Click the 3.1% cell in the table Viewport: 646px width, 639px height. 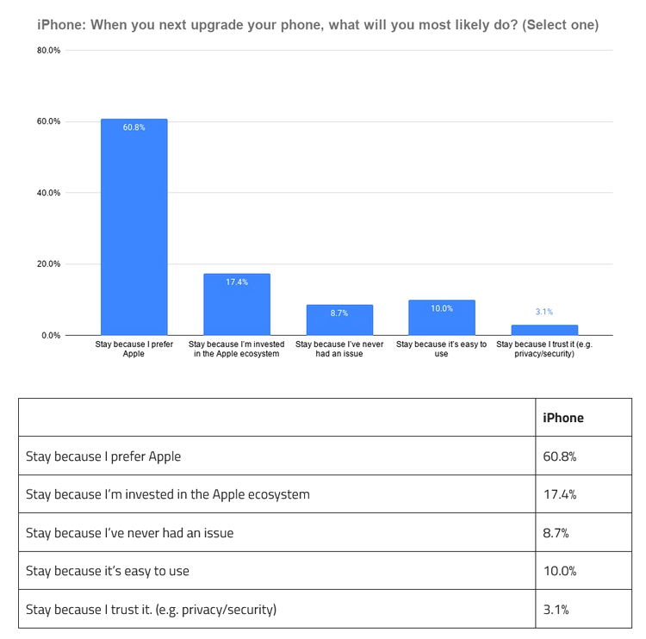[x=556, y=610]
